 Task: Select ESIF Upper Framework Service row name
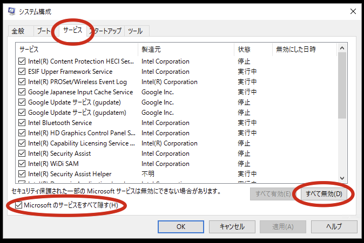(70, 72)
